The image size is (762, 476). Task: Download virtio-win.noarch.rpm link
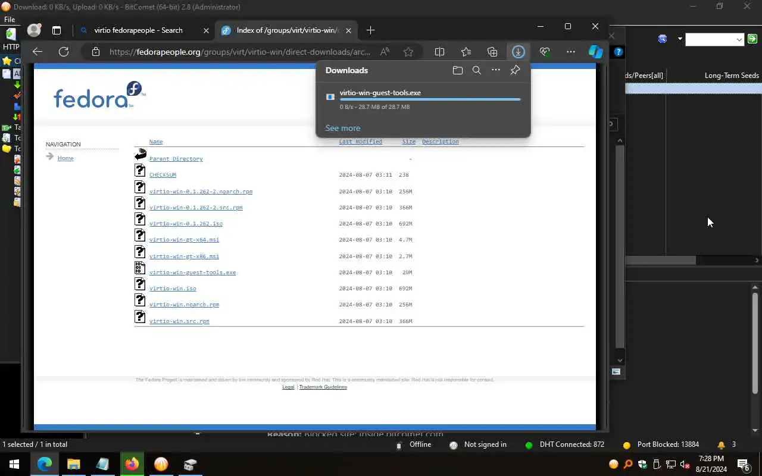point(184,305)
